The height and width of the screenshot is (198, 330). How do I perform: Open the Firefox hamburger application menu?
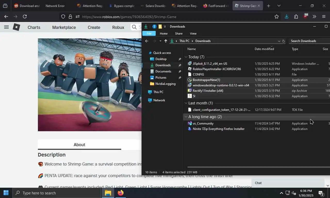[x=324, y=16]
